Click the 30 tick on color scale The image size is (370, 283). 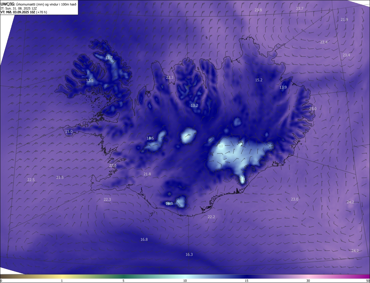point(308,281)
